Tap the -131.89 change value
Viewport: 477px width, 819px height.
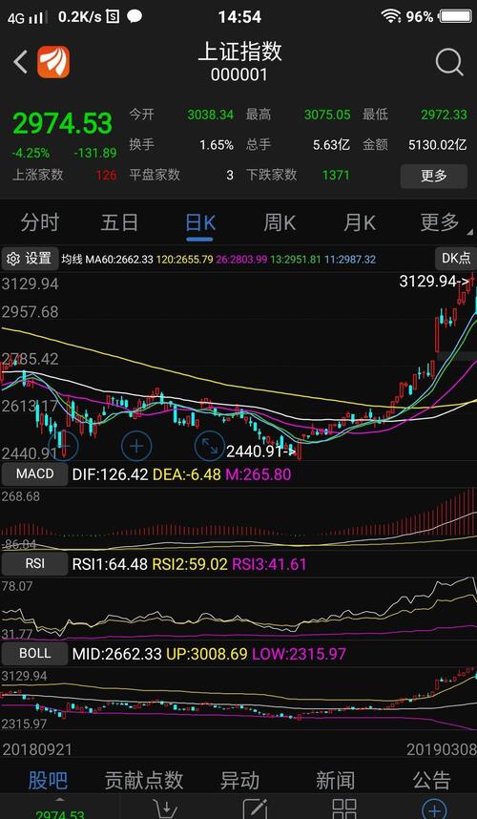(95, 153)
